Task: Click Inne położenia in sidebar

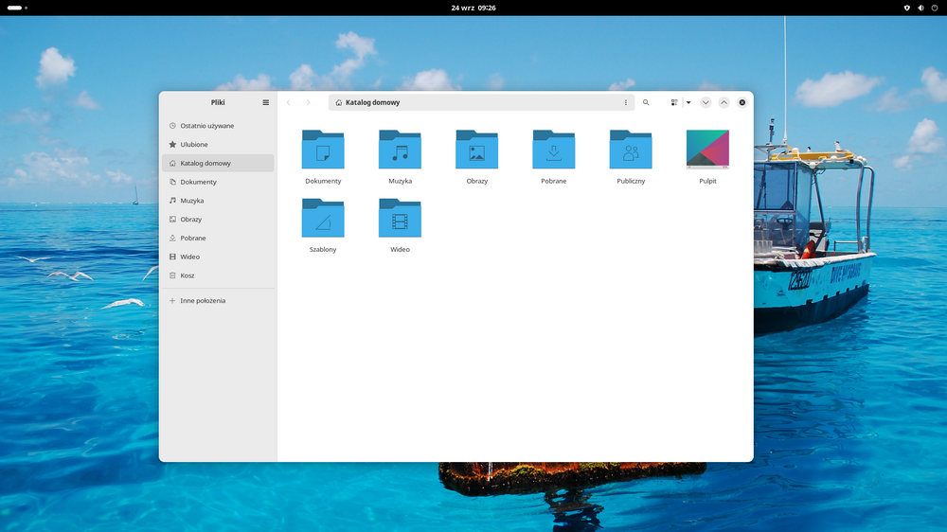Action: [203, 301]
